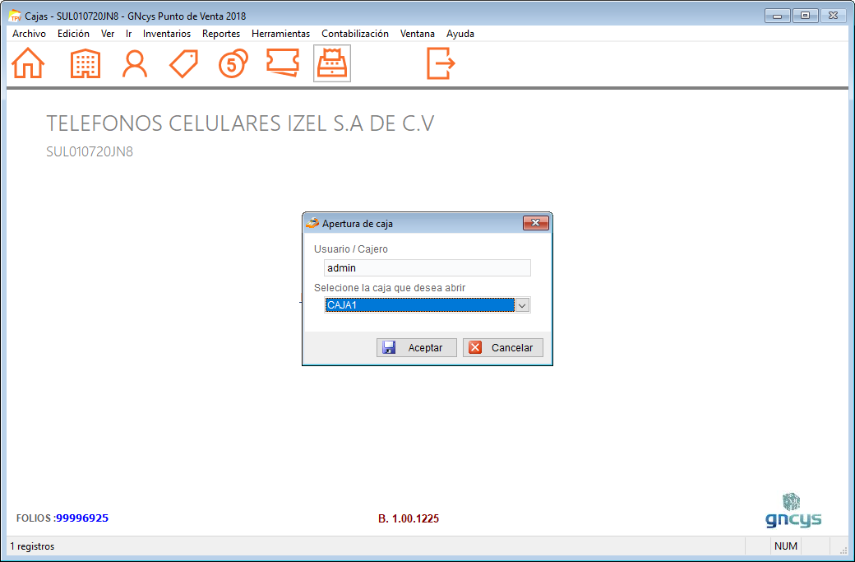Viewport: 855px width, 562px height.
Task: Focus the Usuario / Cajero admin field
Action: (x=427, y=268)
